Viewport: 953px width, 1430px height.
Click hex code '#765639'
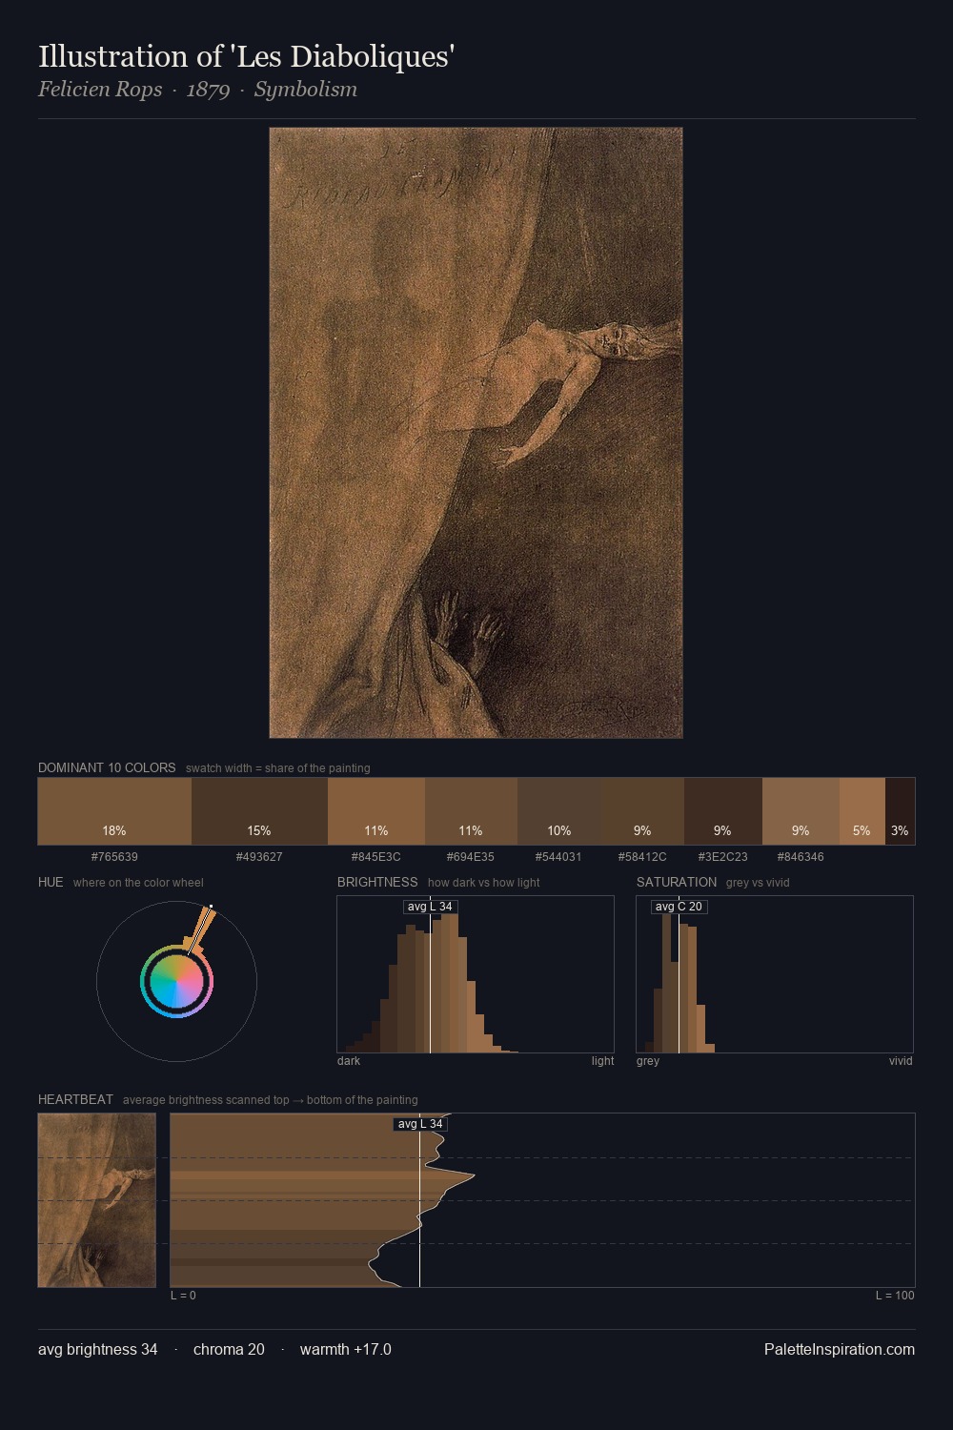114,857
